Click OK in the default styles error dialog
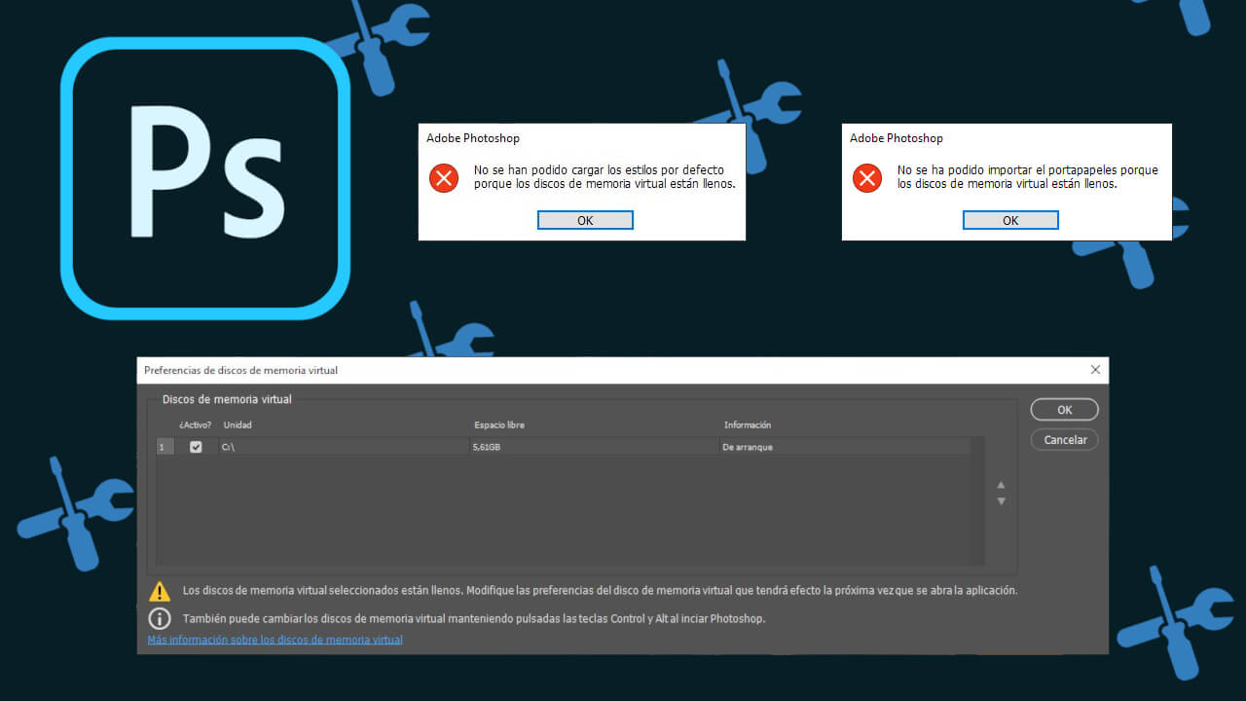 tap(585, 220)
